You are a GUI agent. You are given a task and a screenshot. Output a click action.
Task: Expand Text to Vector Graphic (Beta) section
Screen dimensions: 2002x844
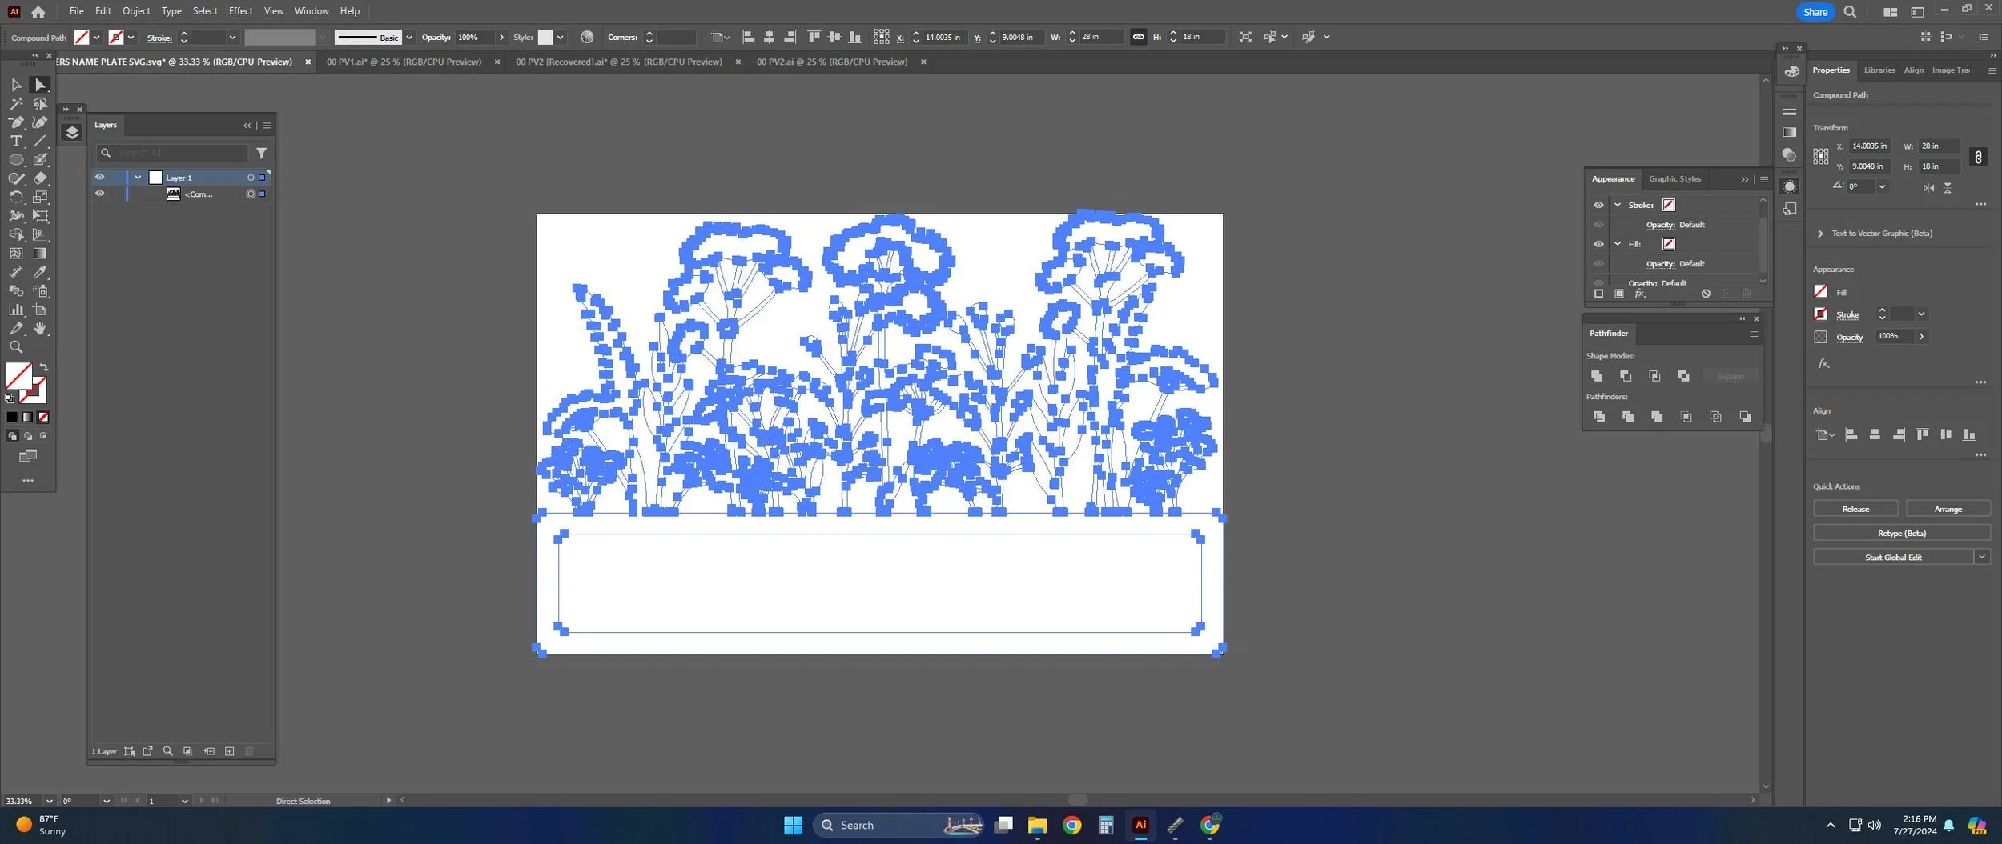click(1819, 234)
